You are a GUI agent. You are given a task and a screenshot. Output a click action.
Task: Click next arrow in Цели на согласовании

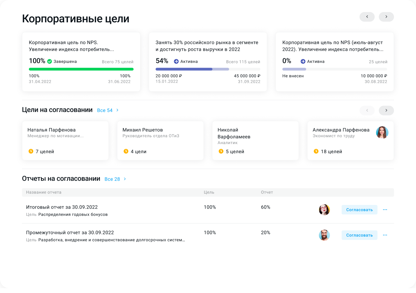[386, 110]
